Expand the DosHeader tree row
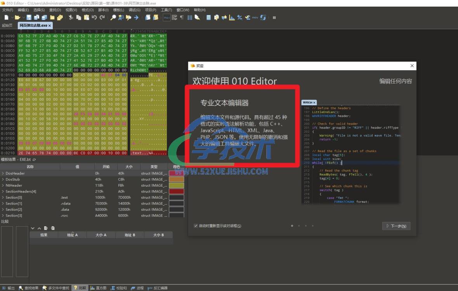This screenshot has height=291, width=458. pos(3,173)
